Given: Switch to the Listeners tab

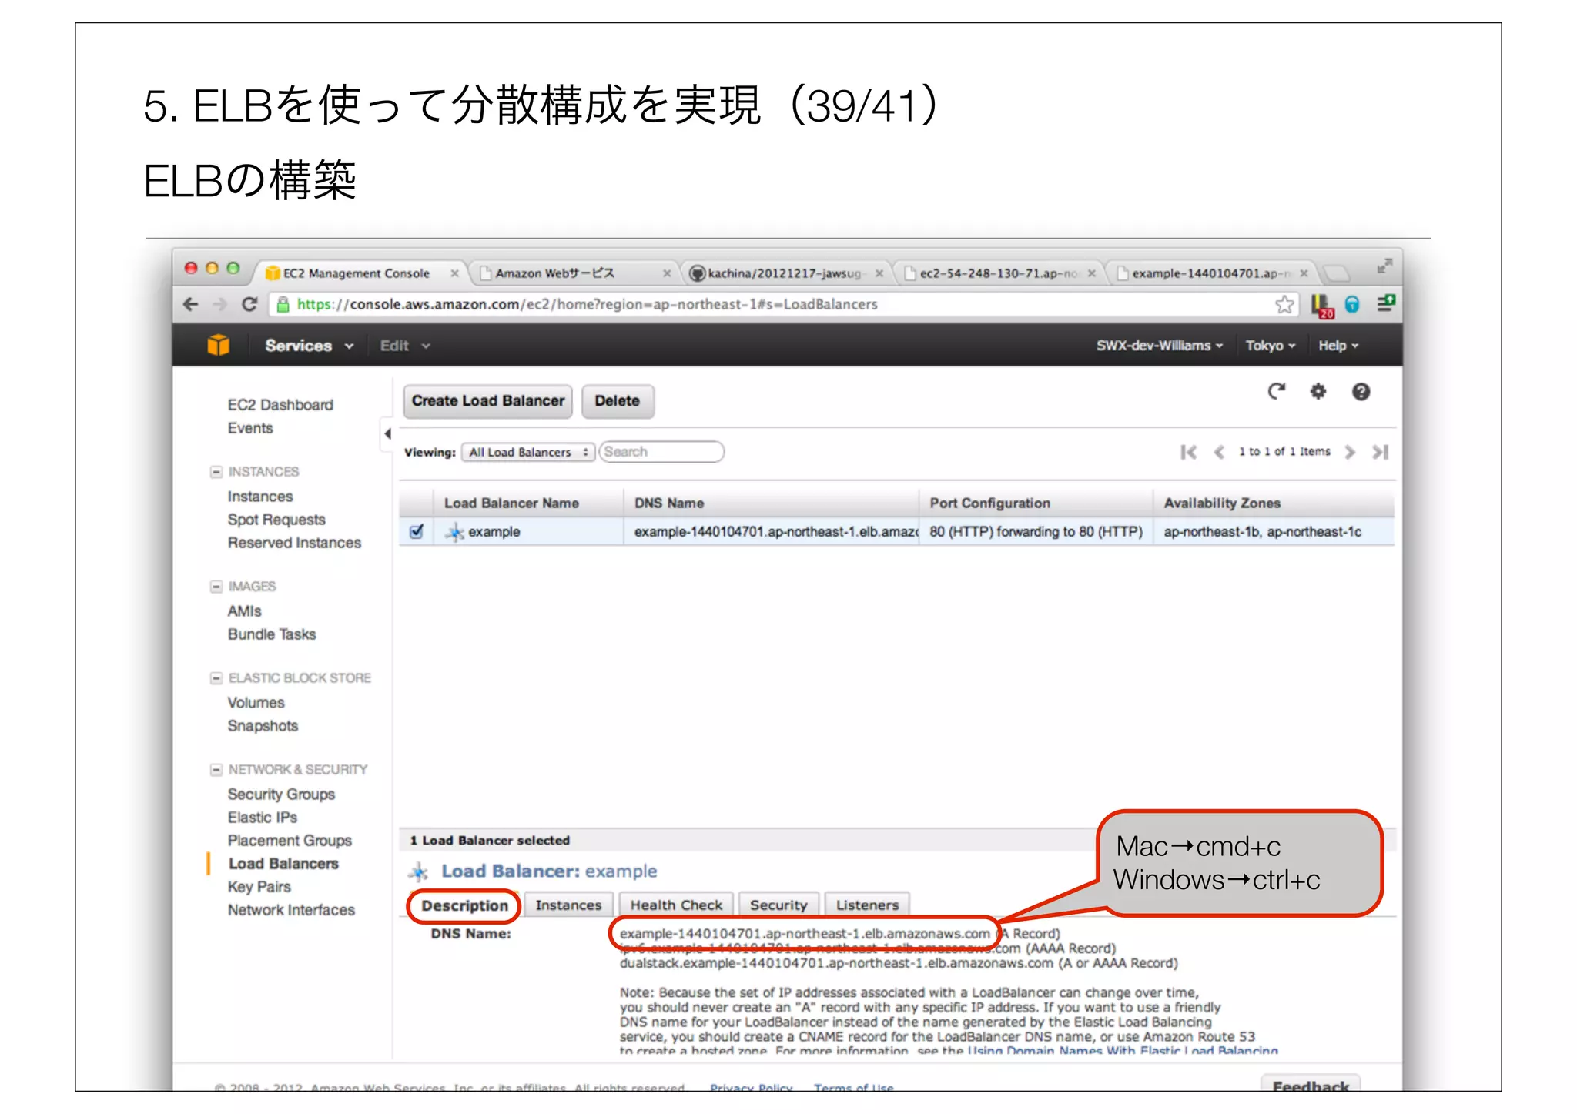Looking at the screenshot, I should (x=867, y=905).
